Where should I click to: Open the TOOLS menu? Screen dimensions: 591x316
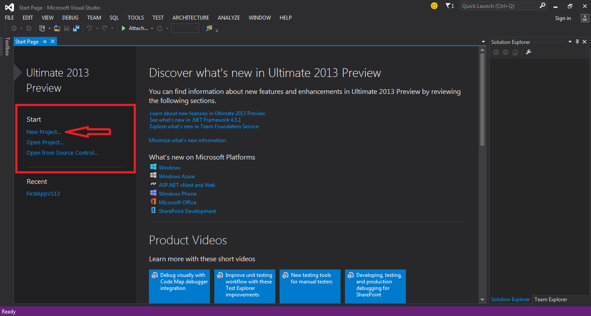136,18
